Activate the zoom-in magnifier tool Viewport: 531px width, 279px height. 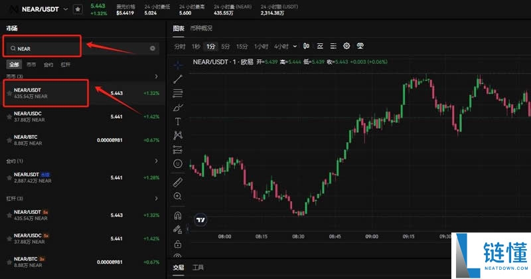178,197
